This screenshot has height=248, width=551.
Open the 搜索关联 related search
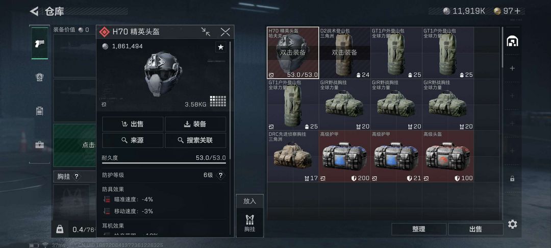pyautogui.click(x=195, y=140)
